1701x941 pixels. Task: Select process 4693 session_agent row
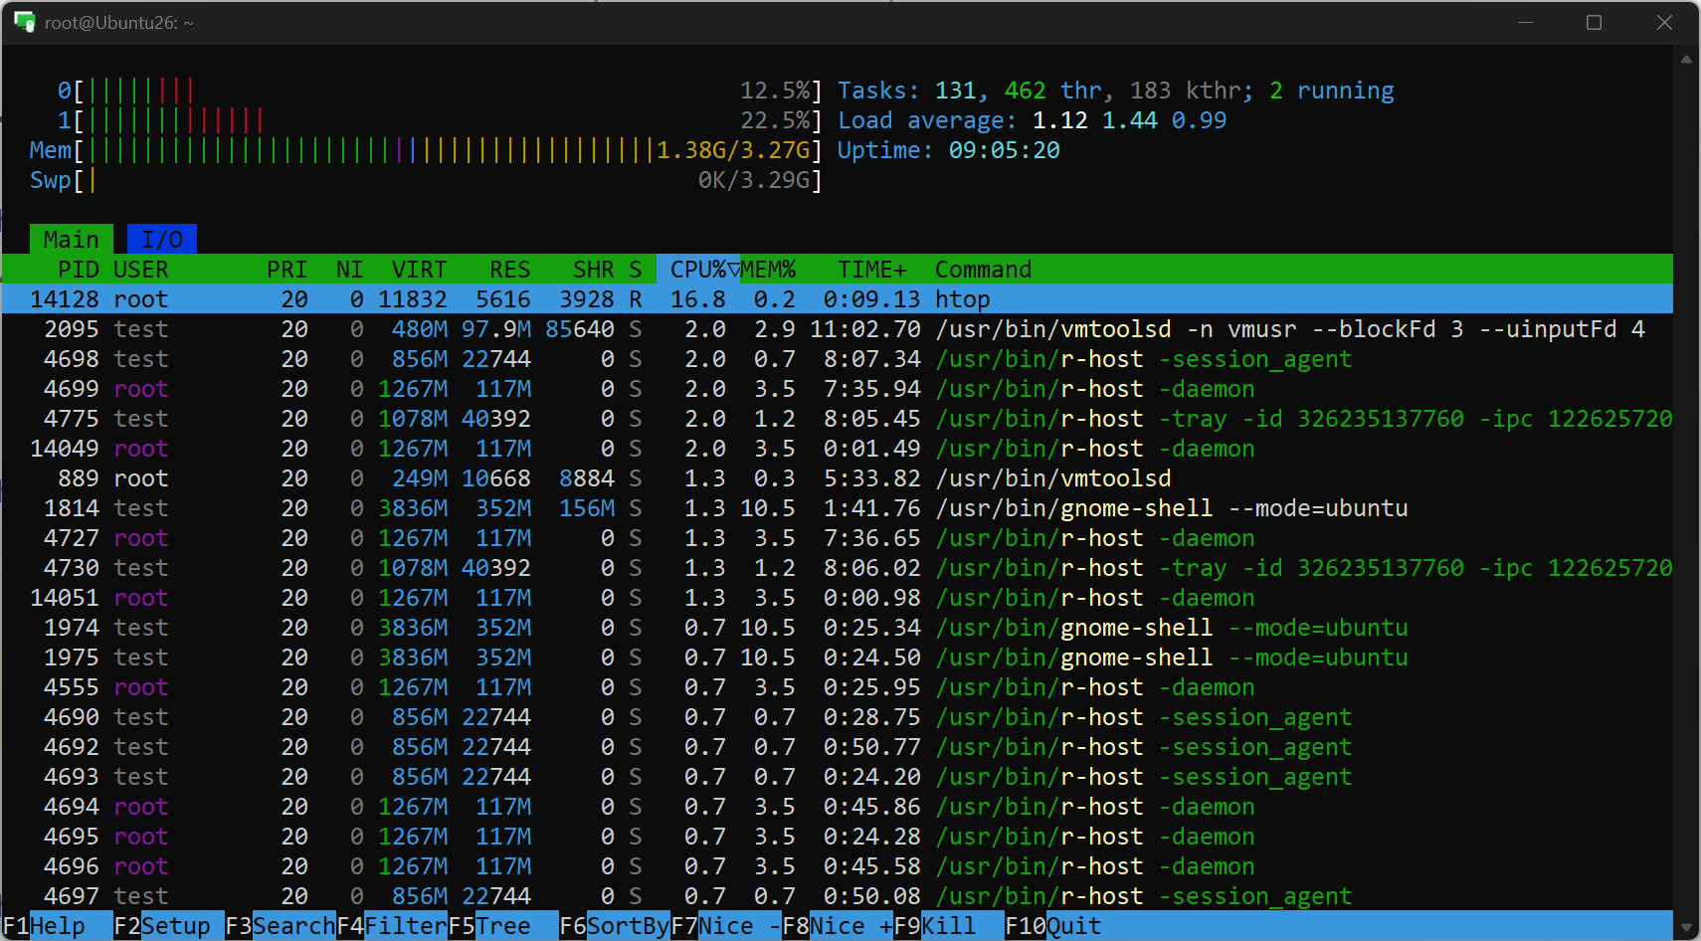[837, 777]
